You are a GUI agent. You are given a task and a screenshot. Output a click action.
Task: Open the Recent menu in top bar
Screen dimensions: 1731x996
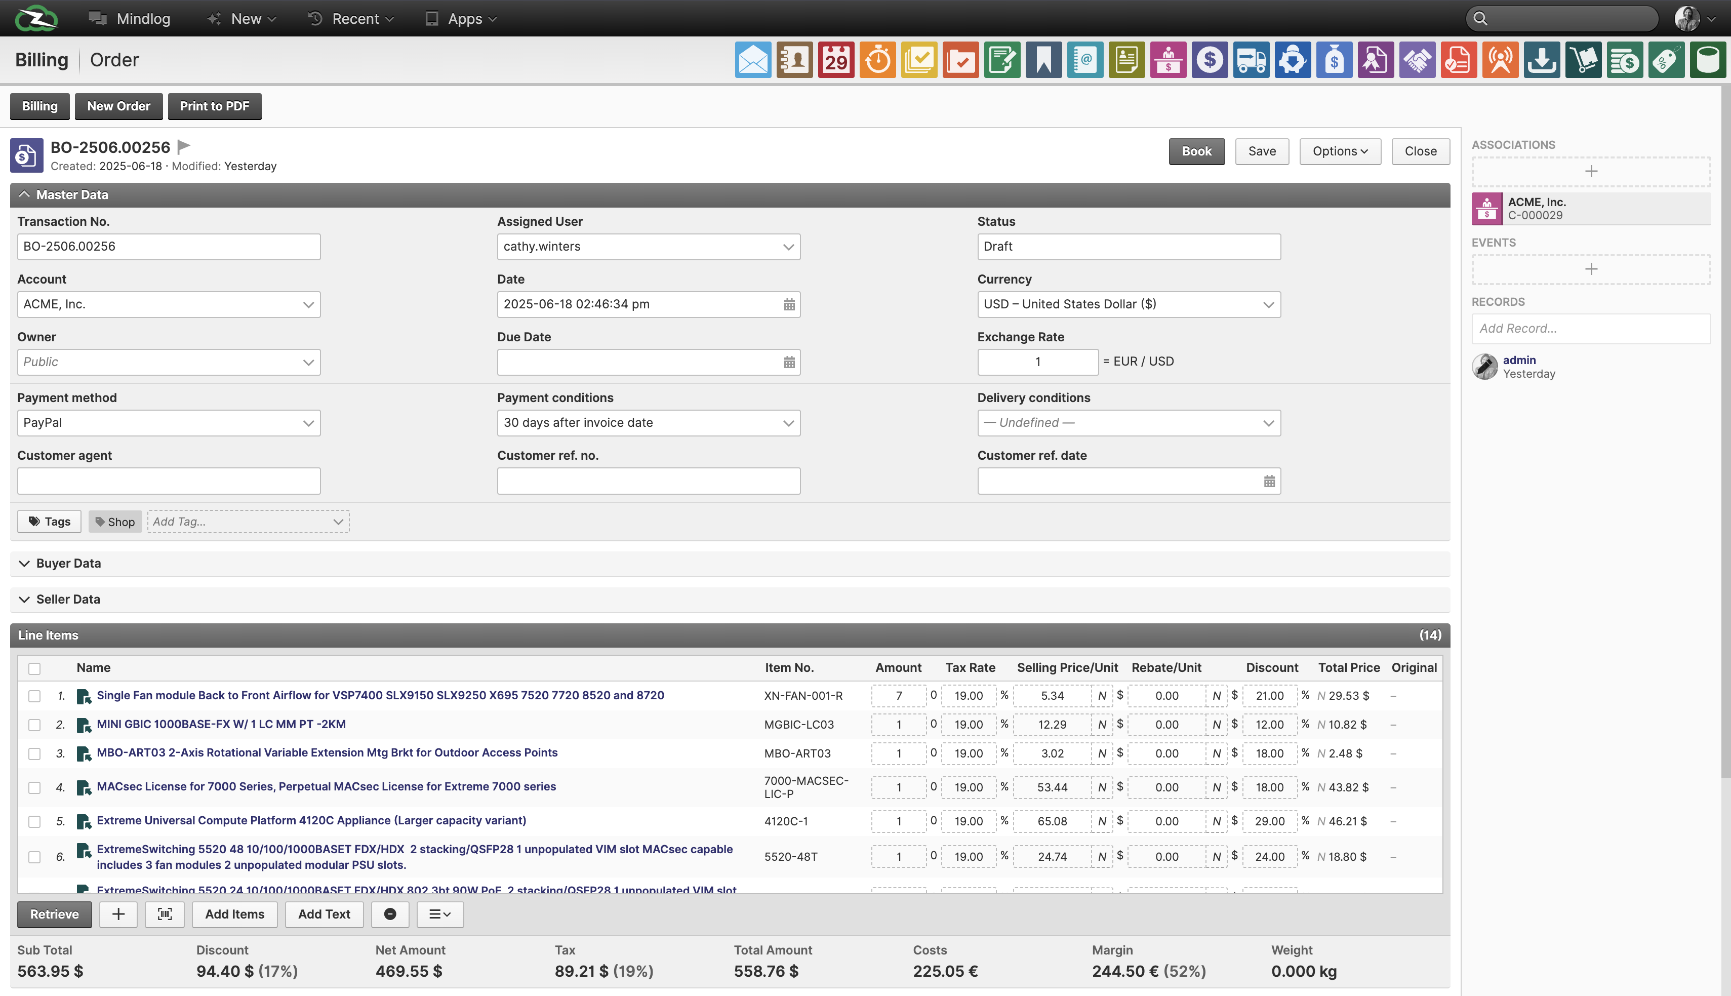(x=351, y=18)
